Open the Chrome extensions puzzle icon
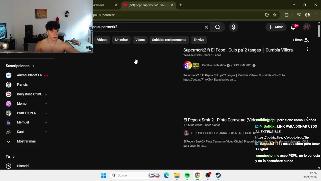 pos(286,15)
